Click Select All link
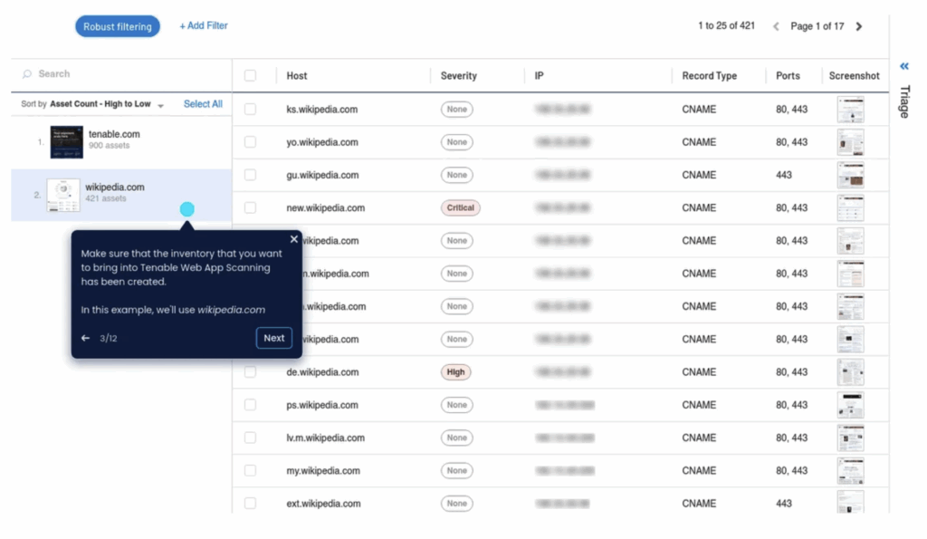This screenshot has height=539, width=927. [x=203, y=104]
